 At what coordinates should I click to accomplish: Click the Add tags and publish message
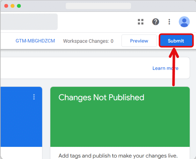(118, 155)
